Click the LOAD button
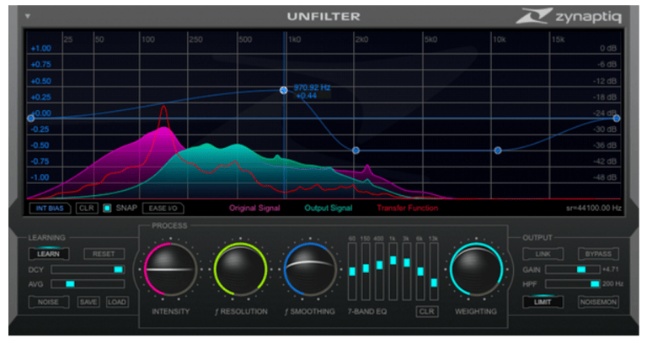The width and height of the screenshot is (647, 343). (117, 303)
